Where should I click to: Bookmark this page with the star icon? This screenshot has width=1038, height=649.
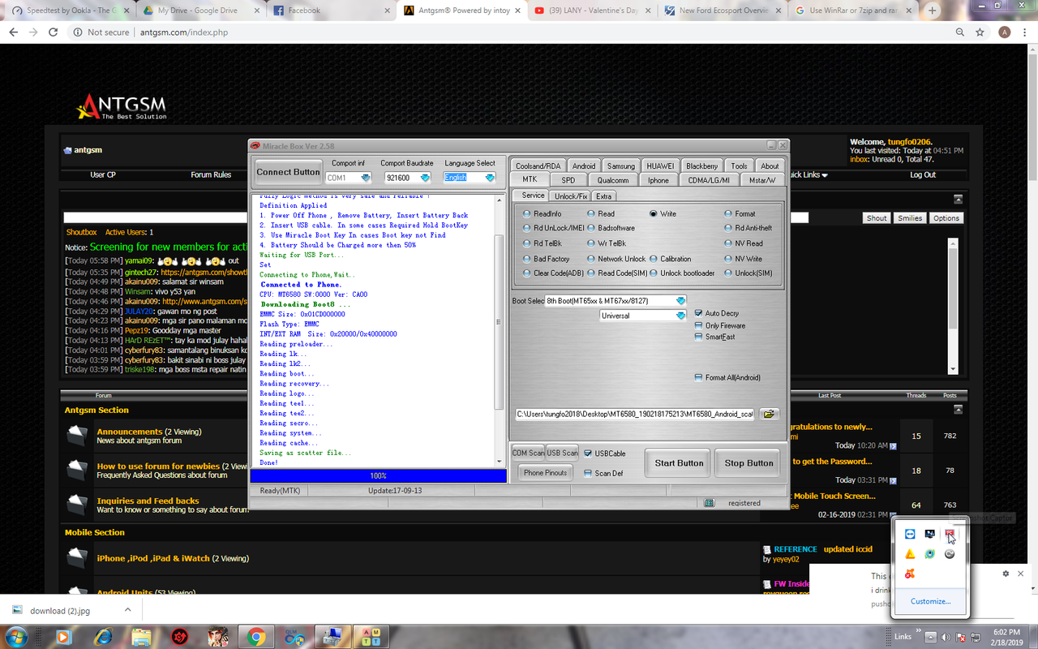980,32
